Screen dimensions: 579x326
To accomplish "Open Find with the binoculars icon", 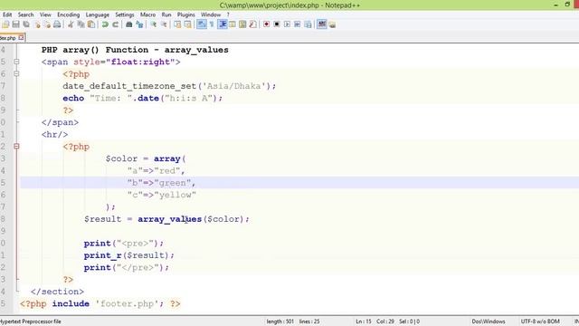I will 128,24.
